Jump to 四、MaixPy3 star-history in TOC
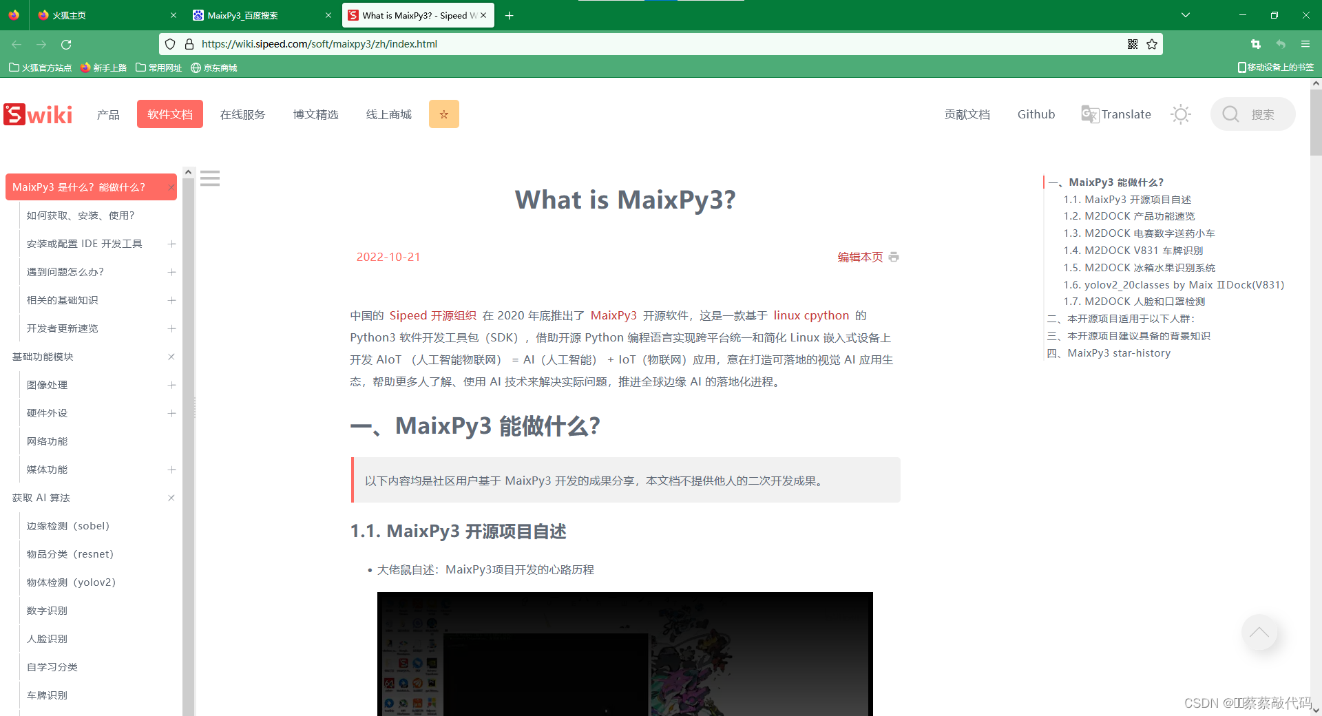This screenshot has height=716, width=1322. (x=1109, y=353)
